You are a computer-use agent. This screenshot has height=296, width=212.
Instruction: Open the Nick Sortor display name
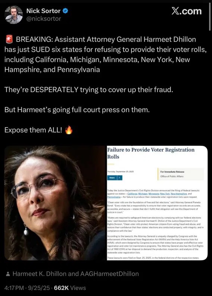click(43, 11)
